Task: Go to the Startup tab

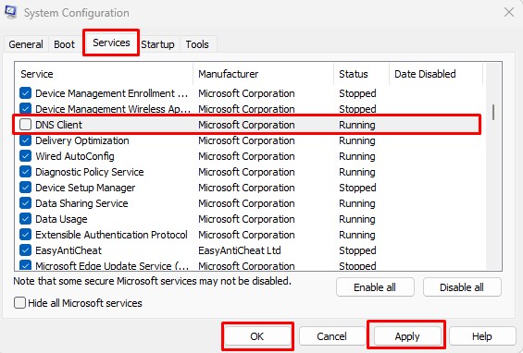Action: click(x=157, y=44)
